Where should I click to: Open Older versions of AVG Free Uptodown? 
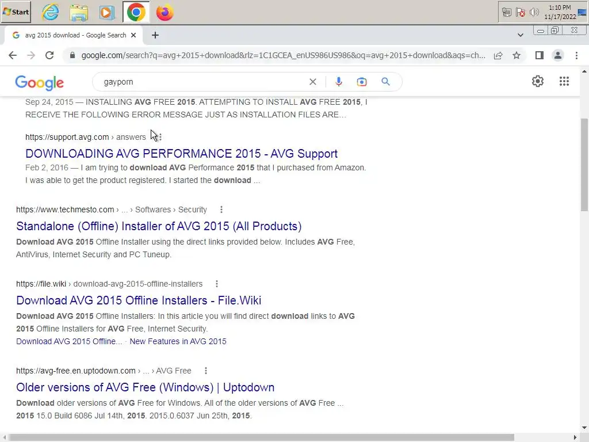tap(145, 387)
